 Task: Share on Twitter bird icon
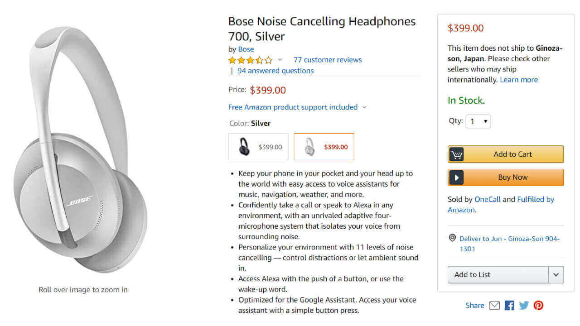click(x=524, y=306)
